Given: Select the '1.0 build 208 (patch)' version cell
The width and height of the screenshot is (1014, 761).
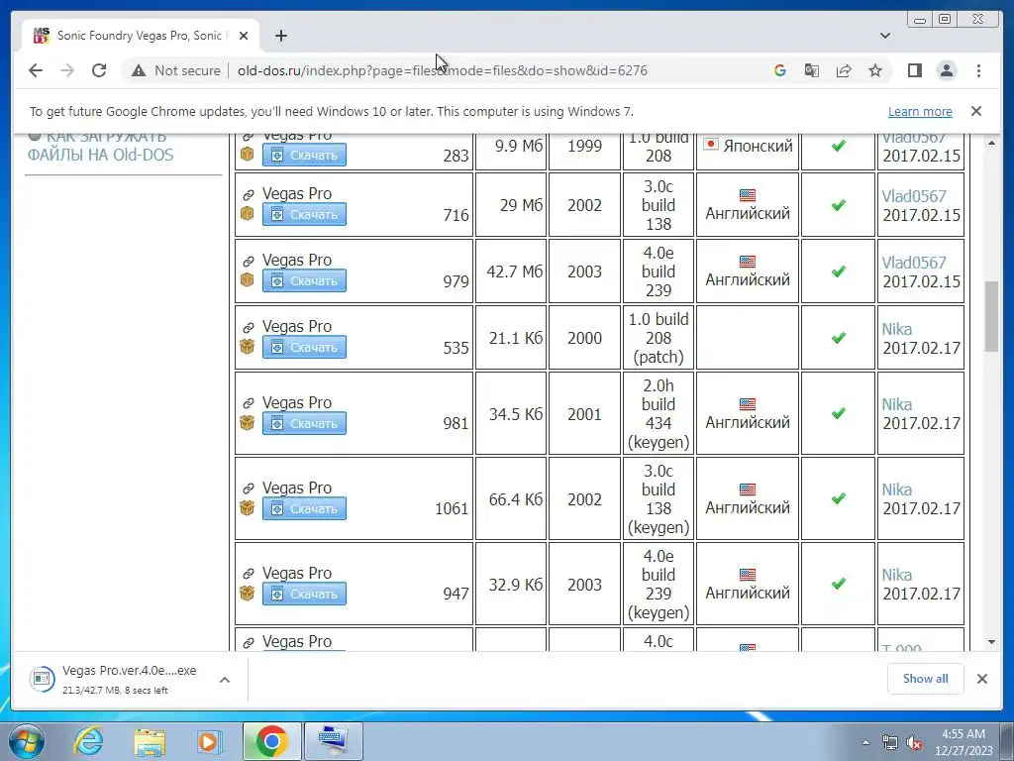Looking at the screenshot, I should 659,338.
